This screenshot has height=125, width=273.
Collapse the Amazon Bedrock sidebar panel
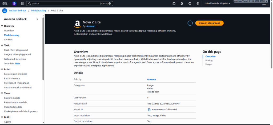pyautogui.click(x=37, y=19)
